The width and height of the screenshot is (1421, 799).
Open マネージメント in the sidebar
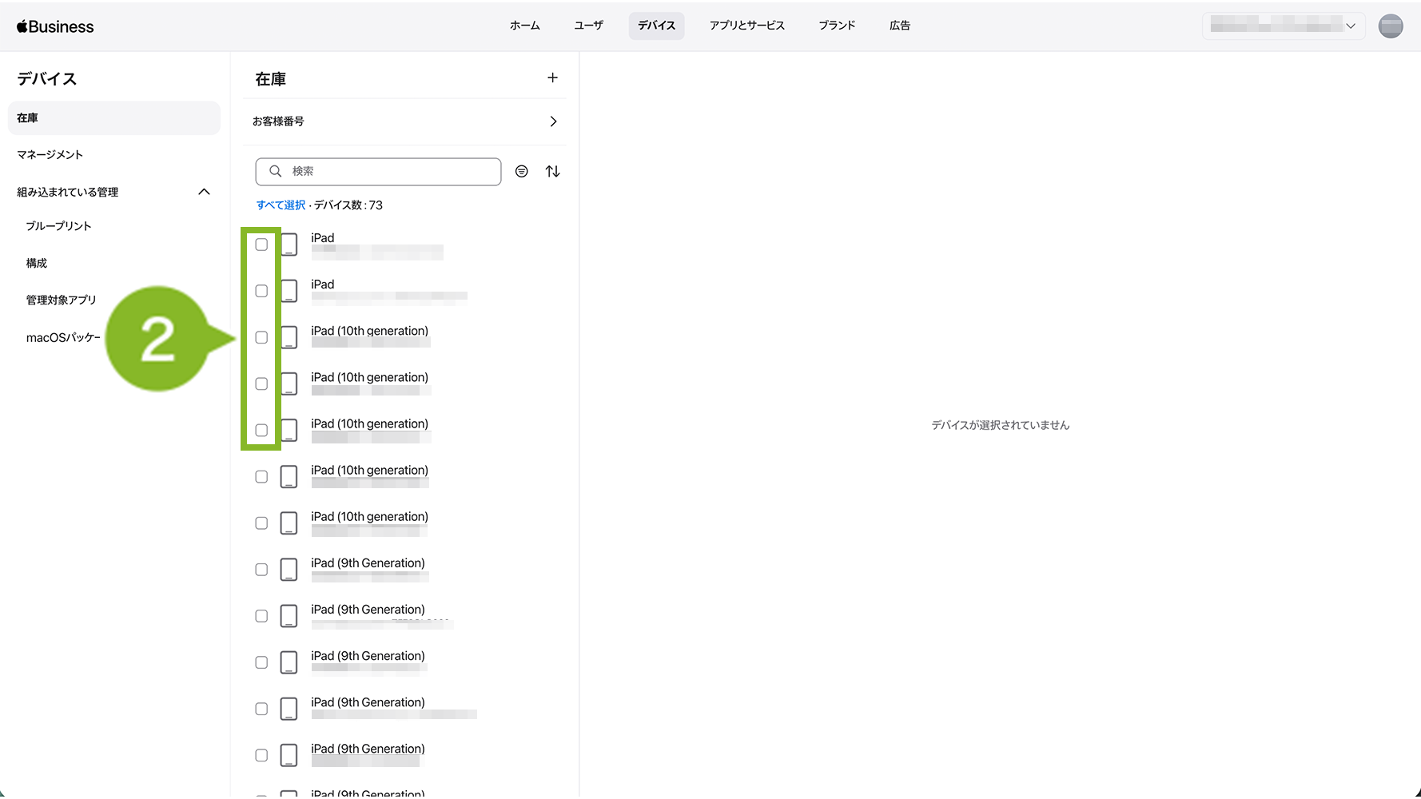[50, 154]
